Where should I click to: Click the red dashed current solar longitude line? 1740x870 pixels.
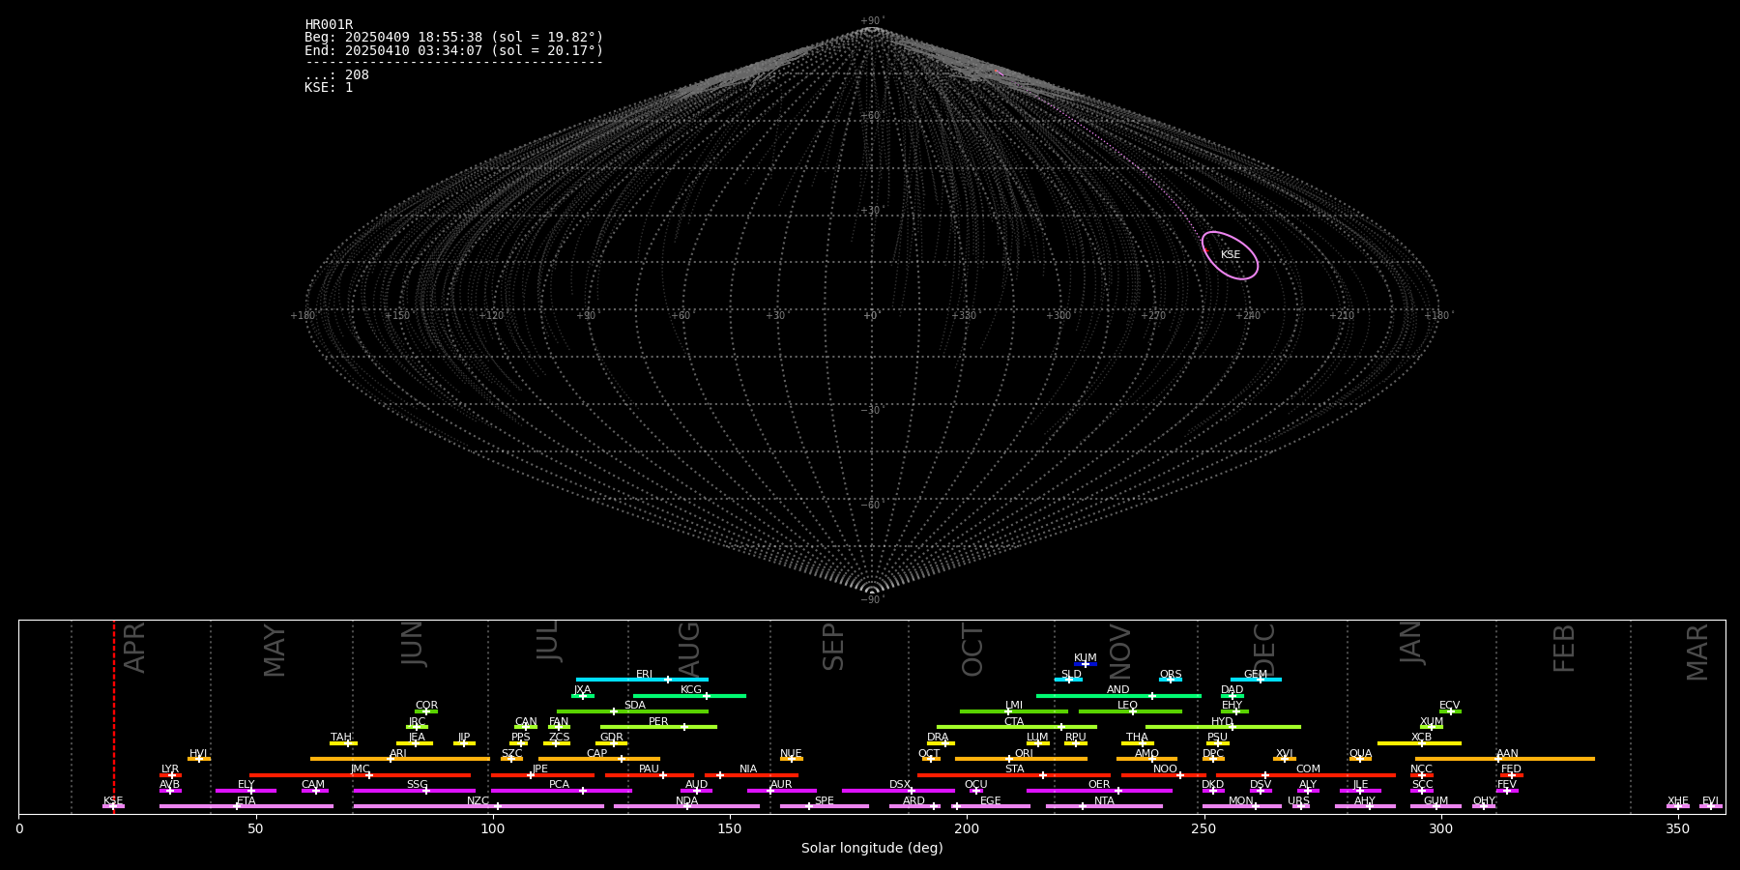114,716
